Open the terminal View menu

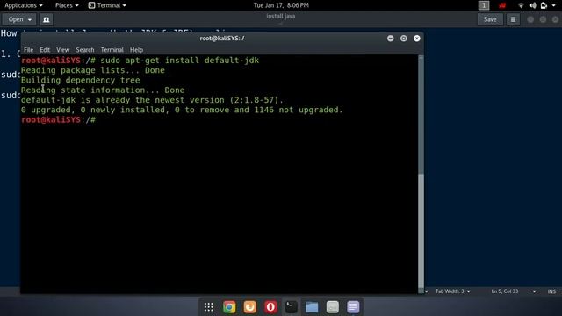coord(62,50)
